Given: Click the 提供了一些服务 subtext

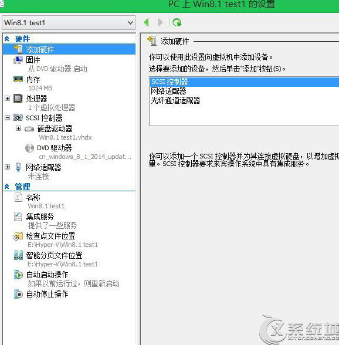Looking at the screenshot, I should (52, 225).
